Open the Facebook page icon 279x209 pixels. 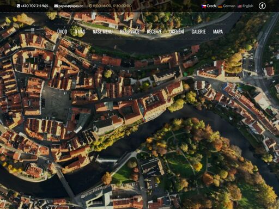262,6
